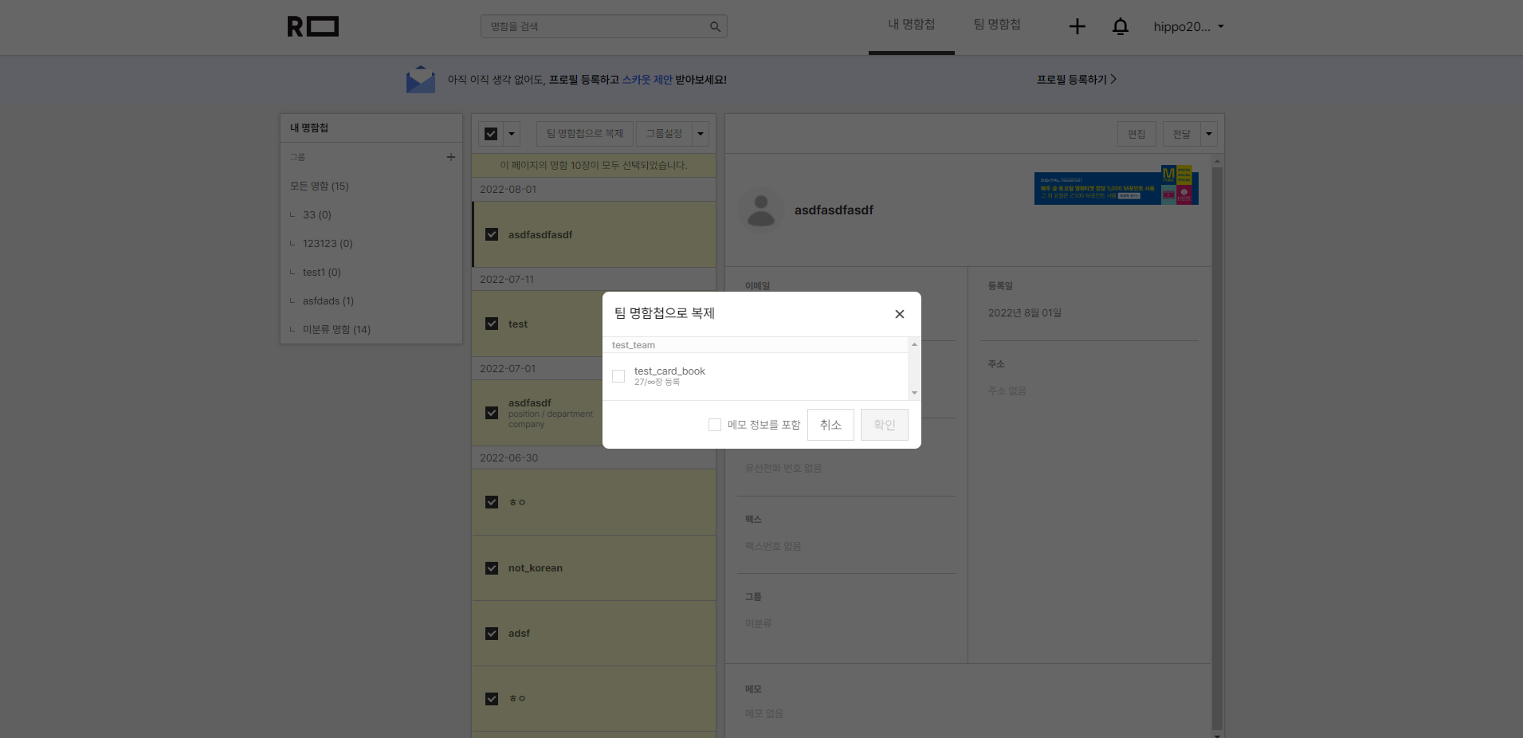Click the copy to team card book button

pos(585,134)
